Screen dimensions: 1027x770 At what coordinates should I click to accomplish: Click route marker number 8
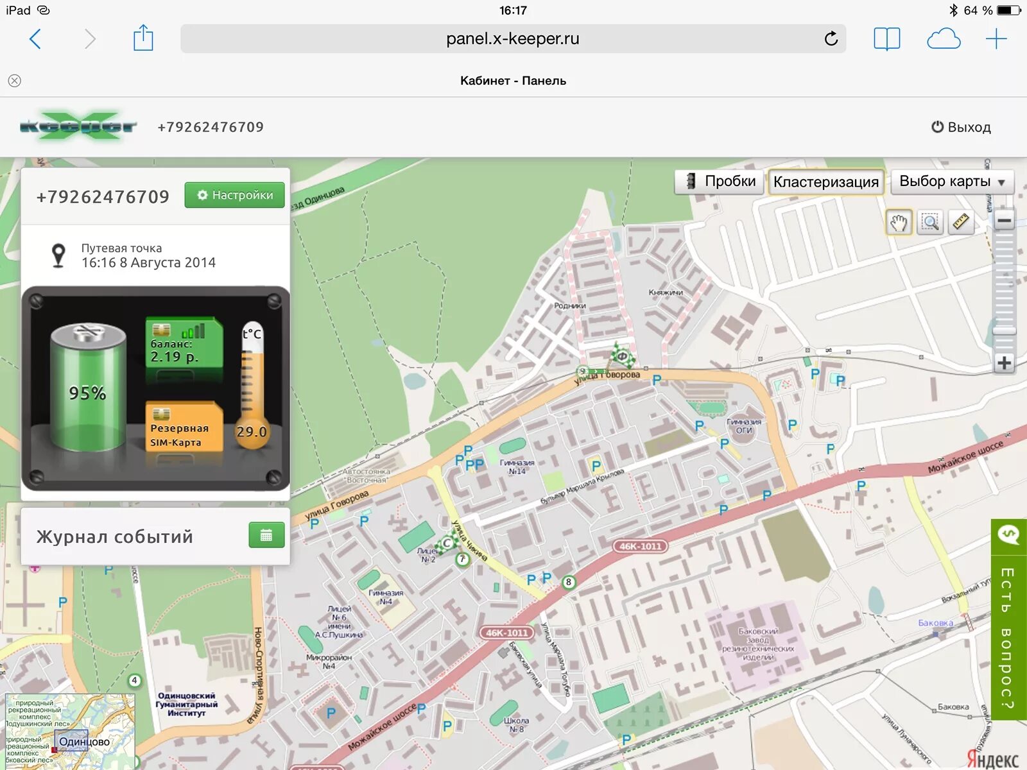[x=568, y=582]
